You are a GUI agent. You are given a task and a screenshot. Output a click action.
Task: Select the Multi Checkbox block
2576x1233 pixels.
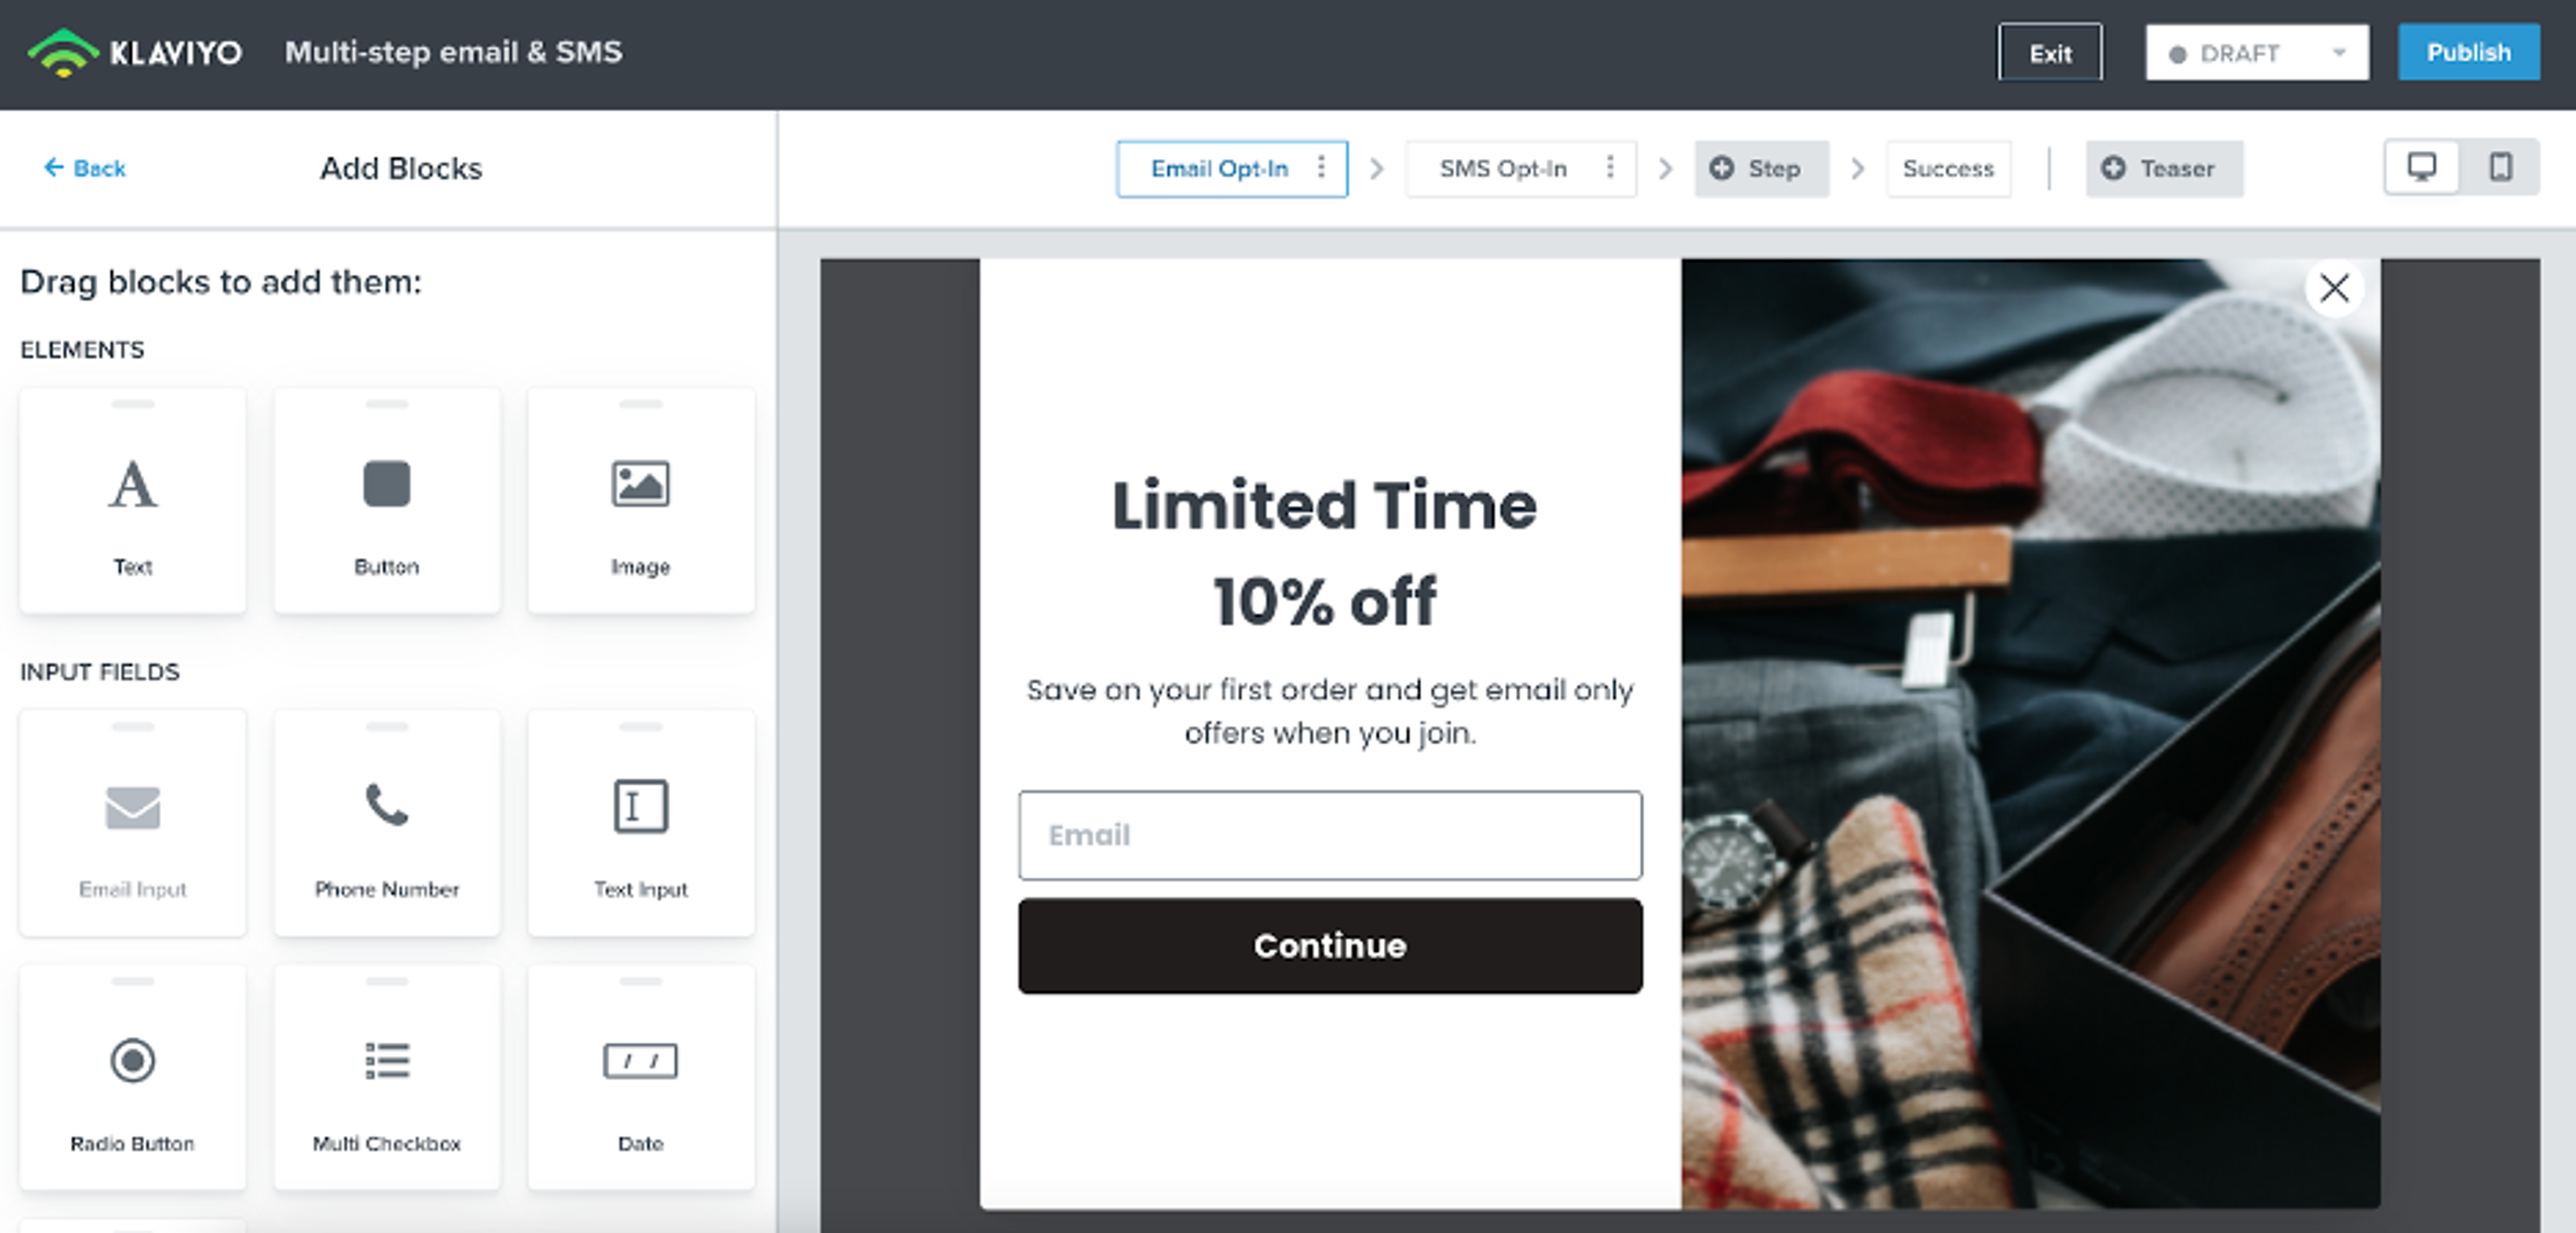386,1075
